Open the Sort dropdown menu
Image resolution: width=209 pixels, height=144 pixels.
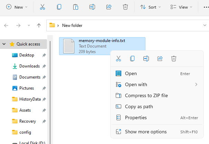149,7
